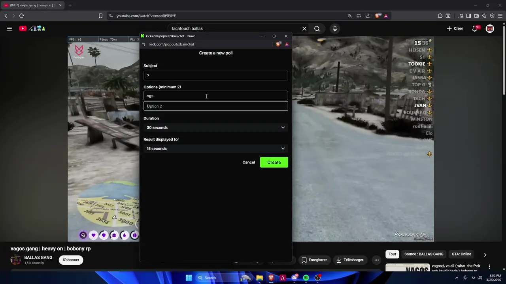Open File Explorer from taskbar
The image size is (506, 284).
tap(259, 278)
